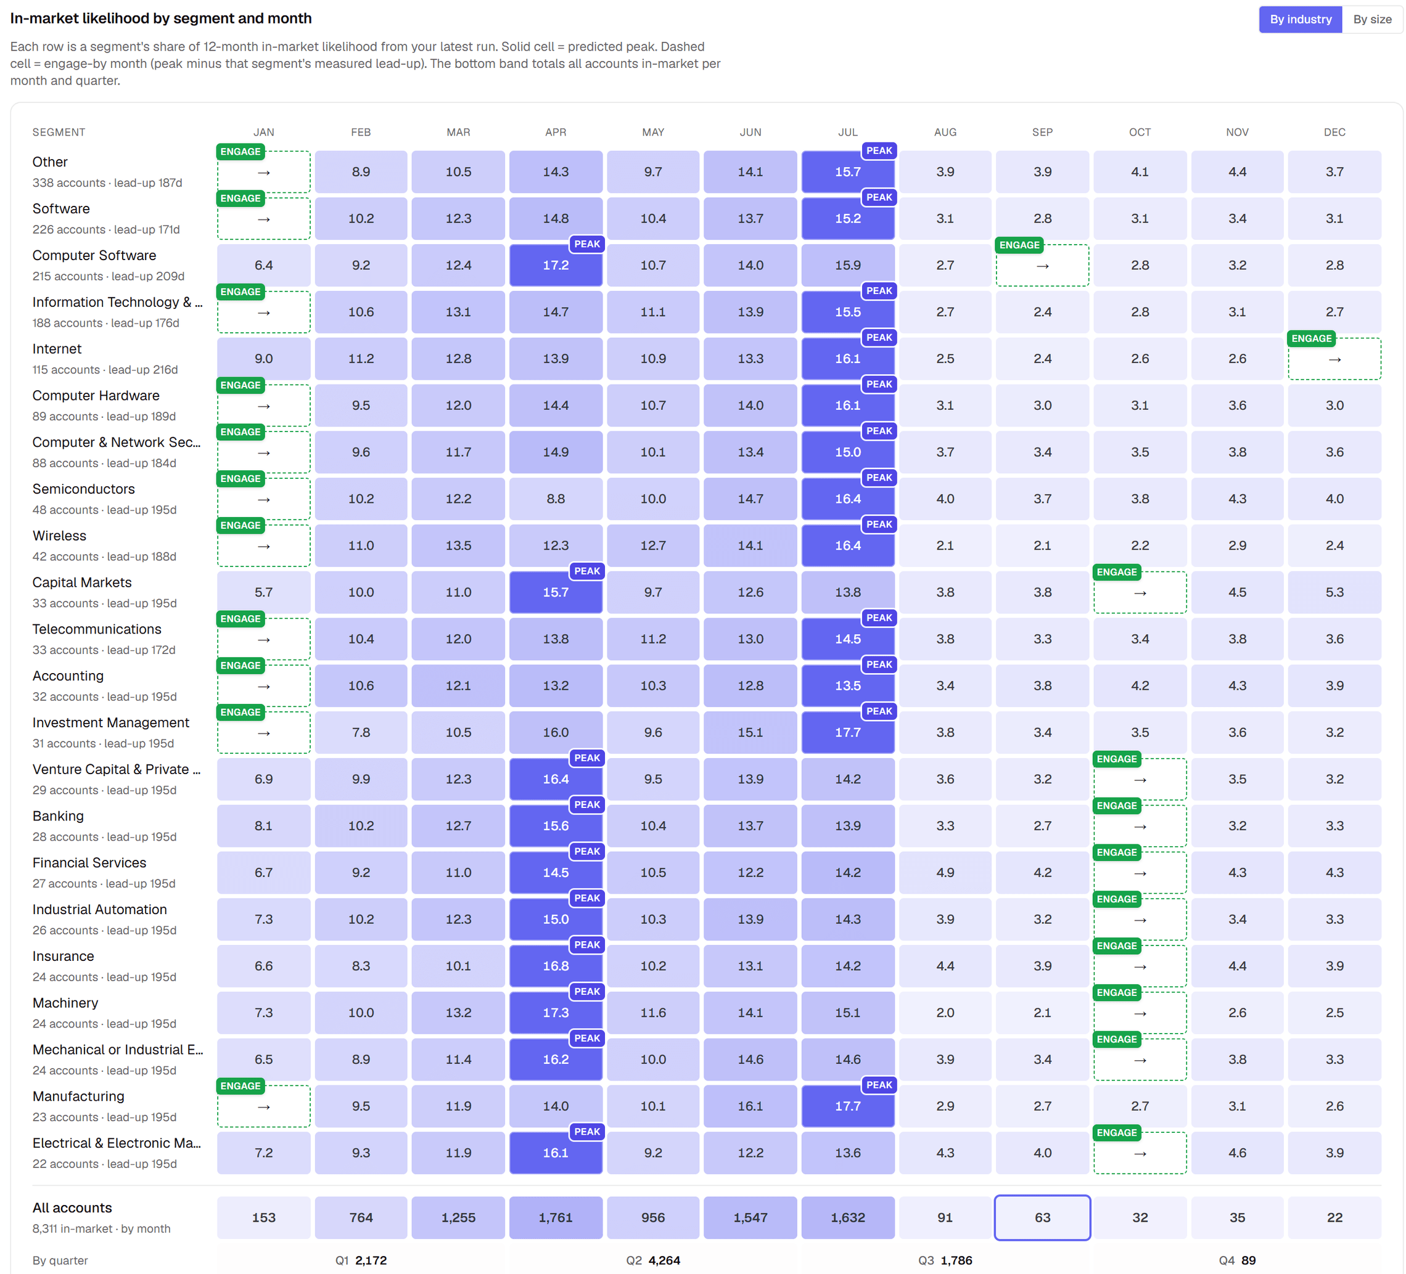Select Manufacturing's June cell 16.1

(x=750, y=1106)
